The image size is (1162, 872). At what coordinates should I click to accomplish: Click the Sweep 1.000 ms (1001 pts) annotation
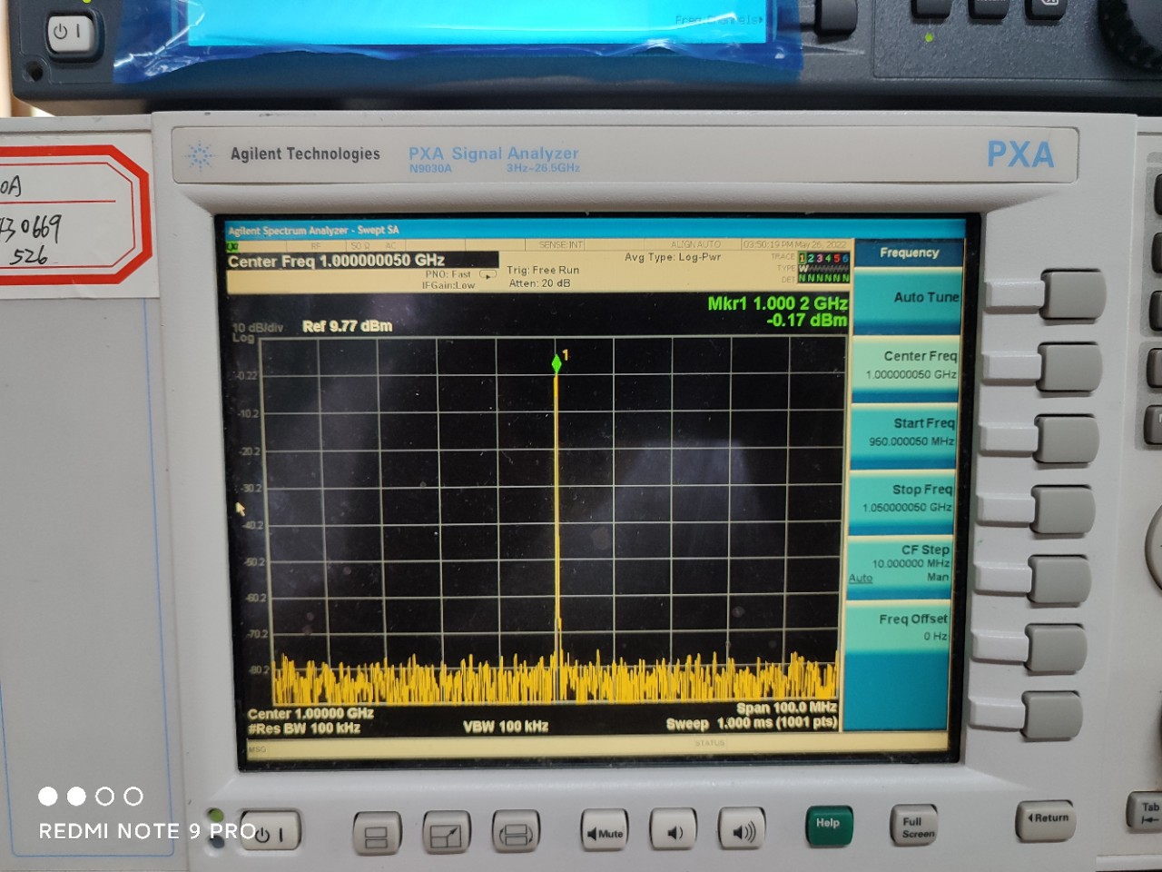(x=752, y=723)
